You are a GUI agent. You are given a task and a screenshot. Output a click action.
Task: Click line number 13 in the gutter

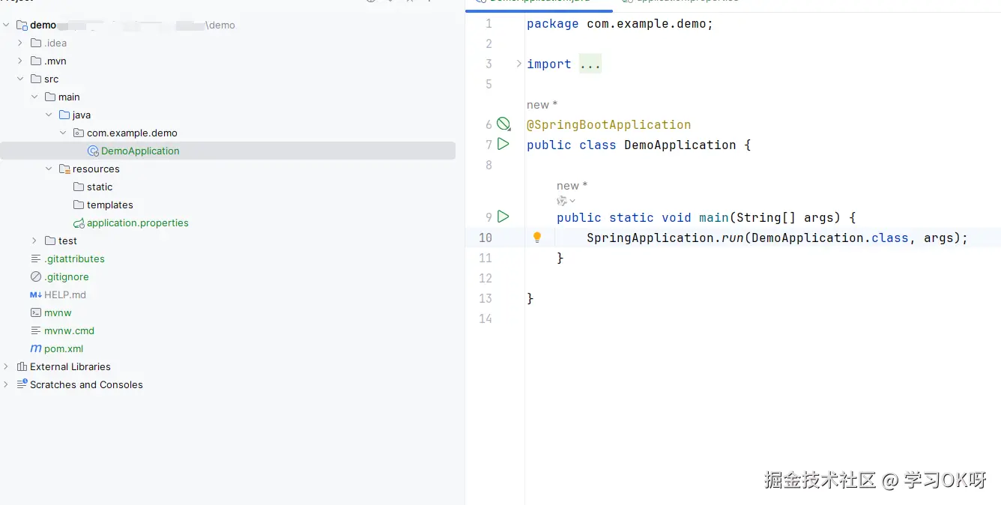click(485, 298)
